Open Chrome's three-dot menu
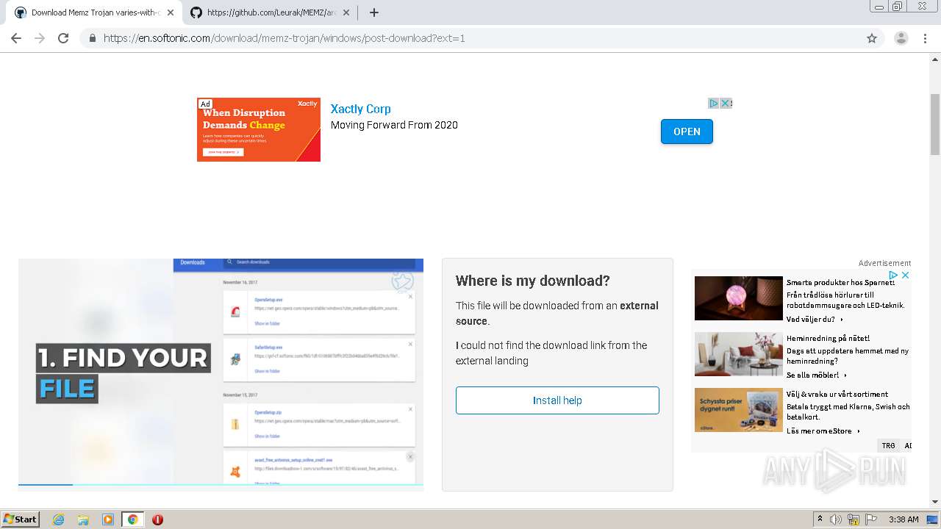 (x=925, y=38)
